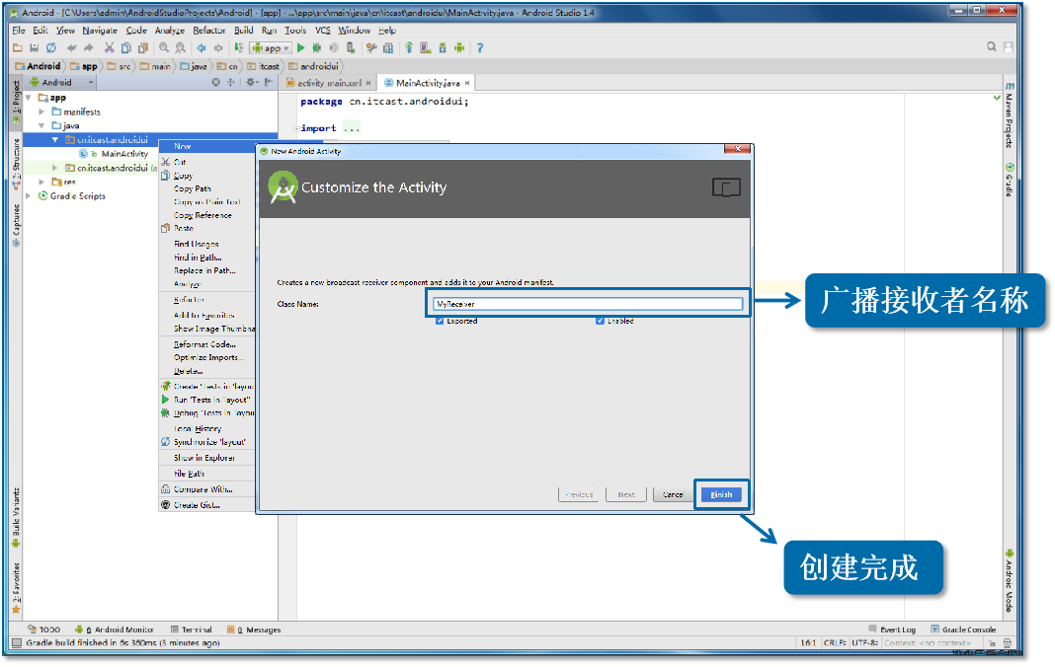1055x667 pixels.
Task: Click the Android Device Monitor icon
Action: 459,47
